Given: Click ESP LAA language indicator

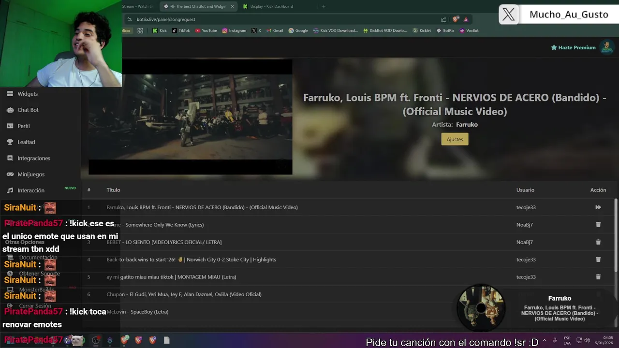Looking at the screenshot, I should (567, 340).
